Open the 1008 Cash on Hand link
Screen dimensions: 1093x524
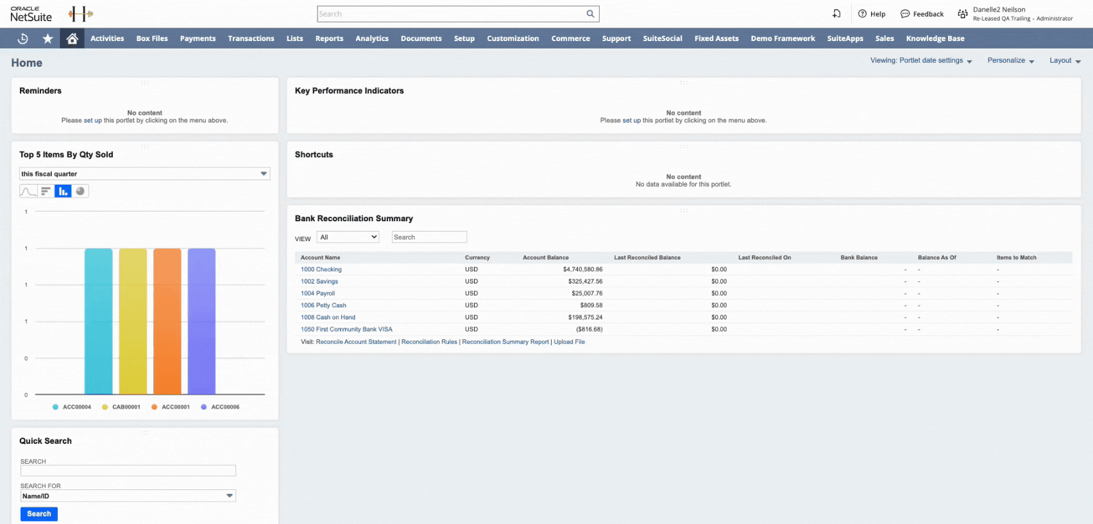point(328,317)
